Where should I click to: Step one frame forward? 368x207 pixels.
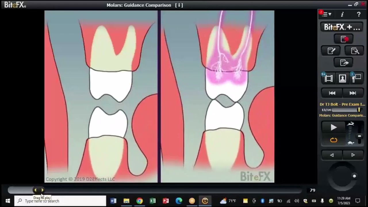pyautogui.click(x=353, y=155)
